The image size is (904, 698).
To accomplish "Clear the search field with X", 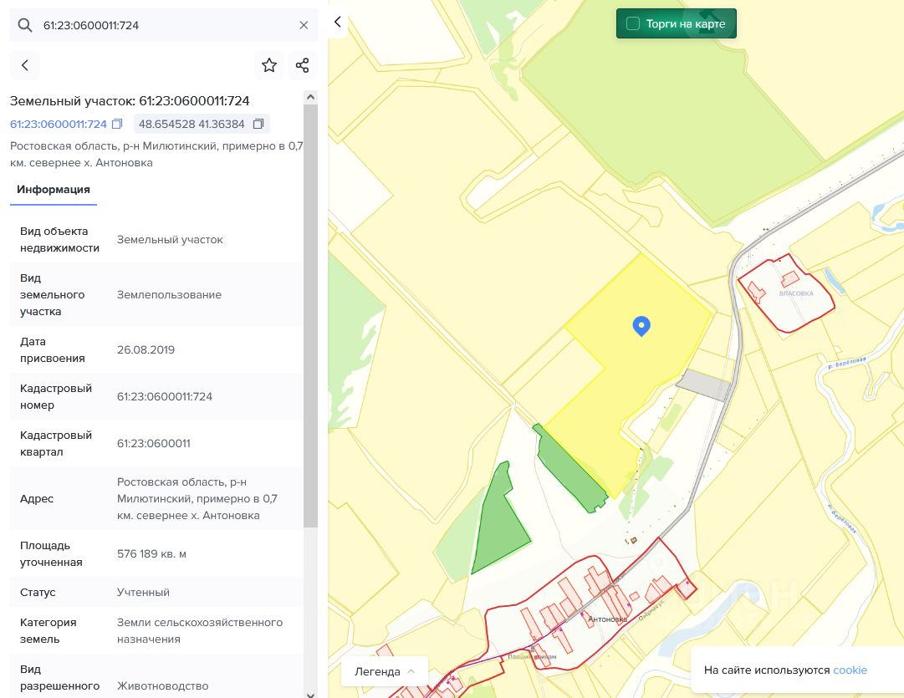I will coord(304,25).
